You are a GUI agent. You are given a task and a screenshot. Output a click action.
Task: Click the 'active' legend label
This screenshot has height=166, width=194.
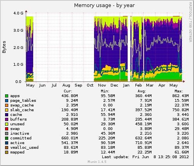pyautogui.click(x=17, y=143)
